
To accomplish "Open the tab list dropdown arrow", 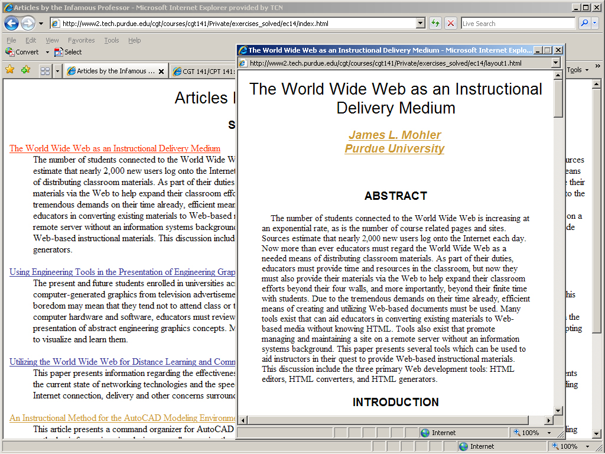I will pos(57,71).
